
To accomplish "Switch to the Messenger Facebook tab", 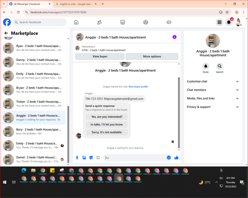I will (x=30, y=4).
